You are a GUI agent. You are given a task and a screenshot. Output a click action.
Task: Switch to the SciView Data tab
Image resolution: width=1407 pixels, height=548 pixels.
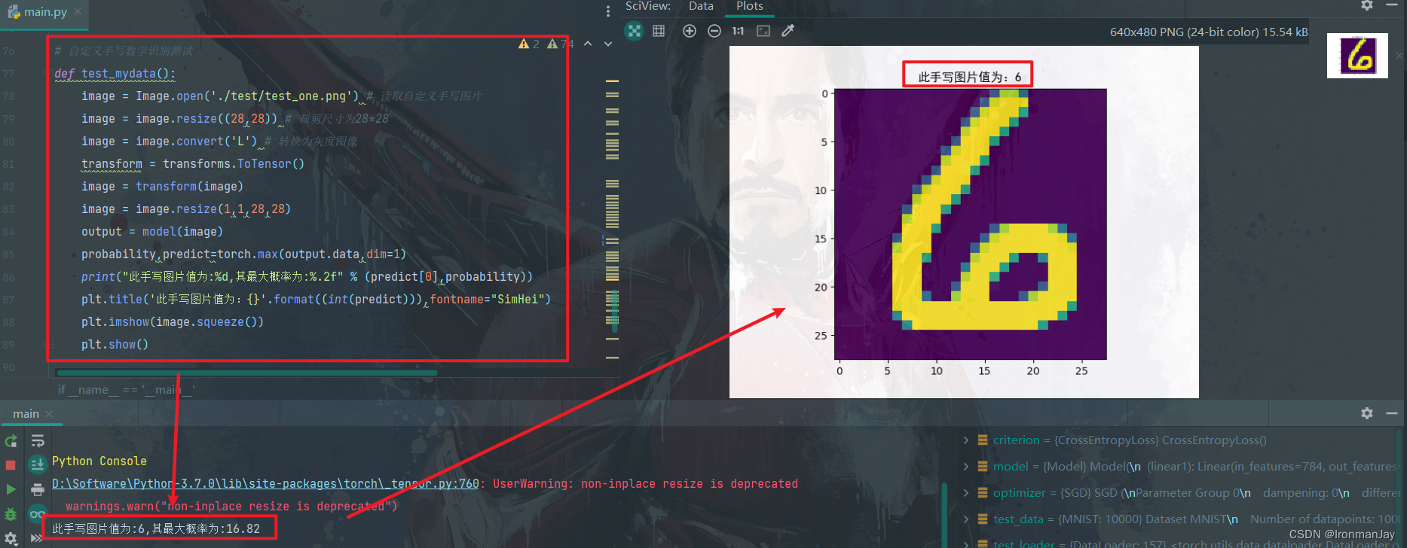(701, 6)
